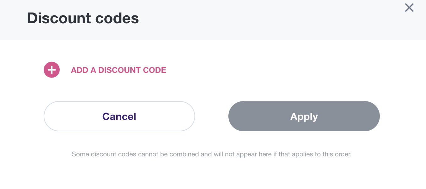Viewport: 426px width, 189px height.
Task: Dismiss the dialog using the top-right X icon
Action: pyautogui.click(x=409, y=8)
